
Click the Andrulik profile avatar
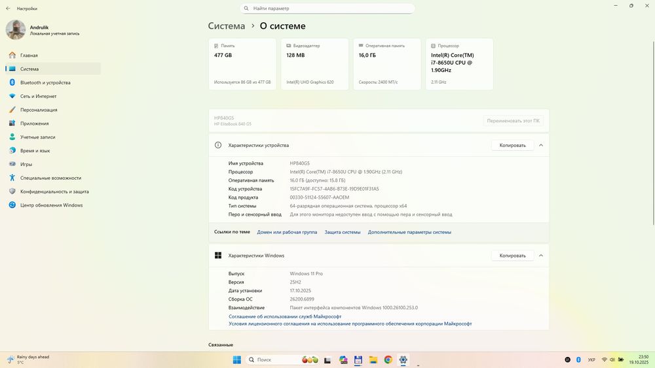16,30
